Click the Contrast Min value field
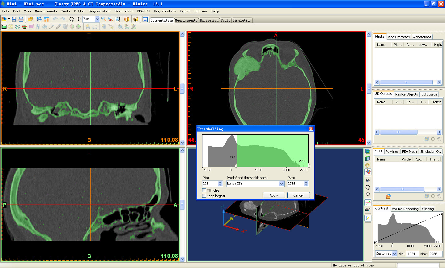Screen dimensions: 445x268 [x=412, y=254]
